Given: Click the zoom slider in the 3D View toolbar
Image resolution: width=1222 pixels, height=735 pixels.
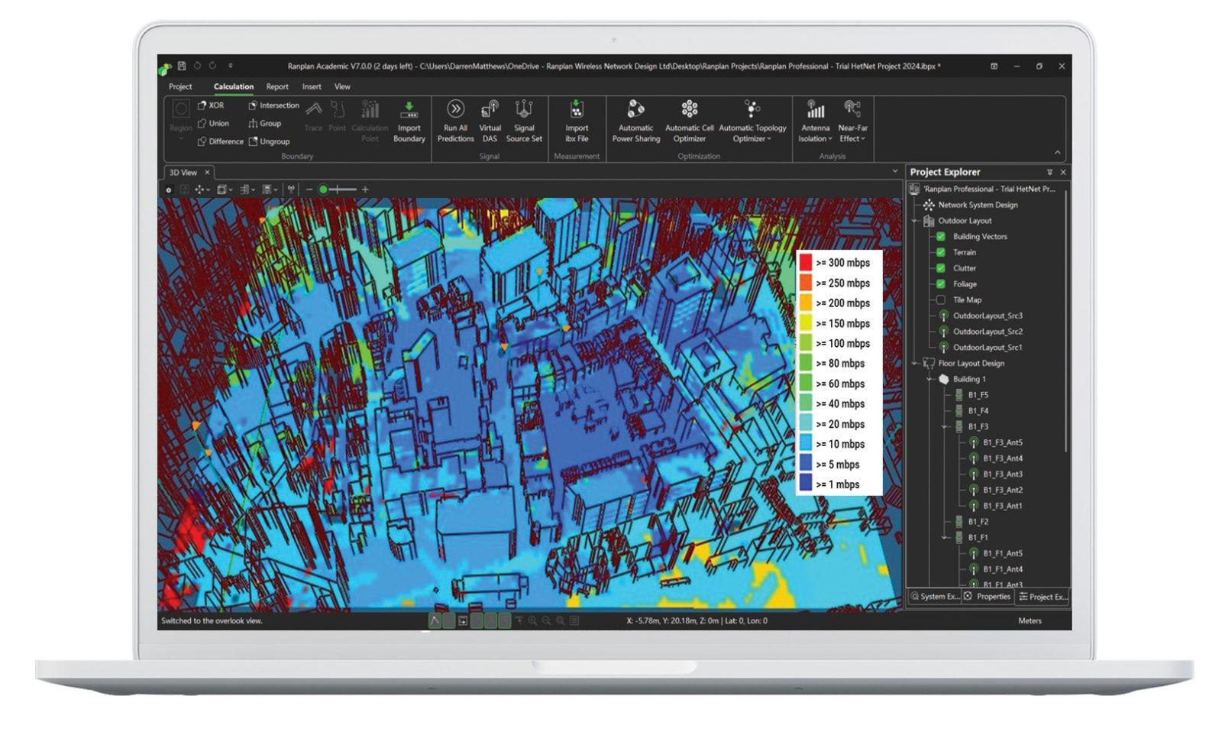Looking at the screenshot, I should [338, 189].
